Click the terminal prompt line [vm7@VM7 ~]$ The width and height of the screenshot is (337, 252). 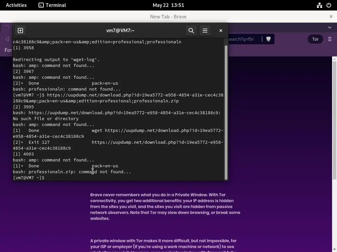(29, 178)
